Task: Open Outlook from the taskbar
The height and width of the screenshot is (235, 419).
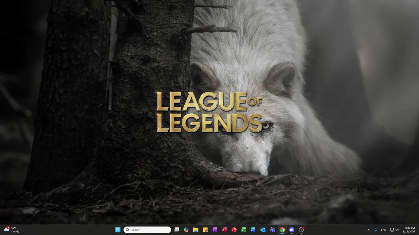Action: tap(263, 230)
